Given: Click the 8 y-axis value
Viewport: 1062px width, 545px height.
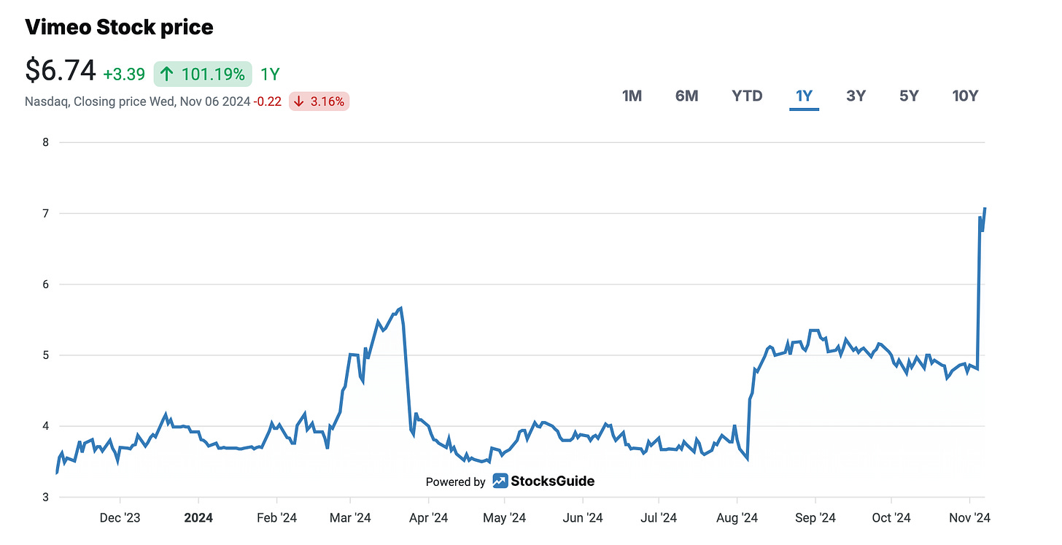Looking at the screenshot, I should [45, 142].
